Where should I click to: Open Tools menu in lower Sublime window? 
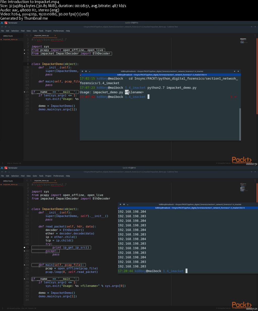41,176
